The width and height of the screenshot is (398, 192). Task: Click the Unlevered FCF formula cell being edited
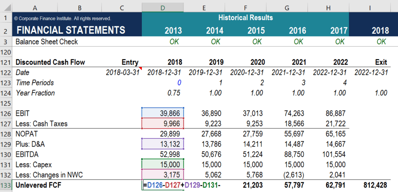point(163,185)
